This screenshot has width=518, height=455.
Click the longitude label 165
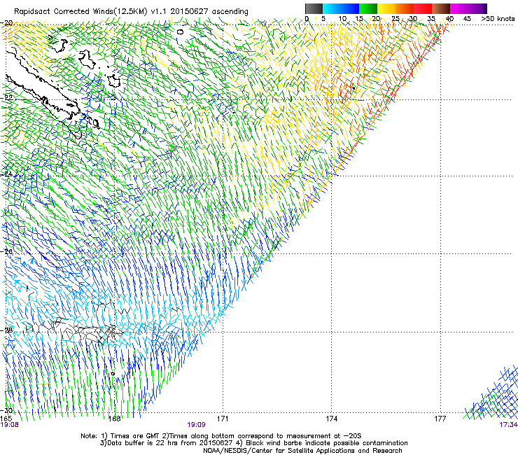pyautogui.click(x=6, y=419)
